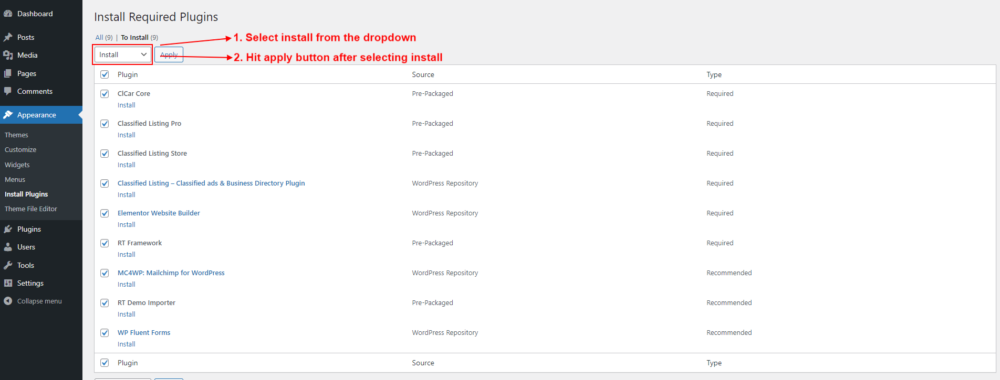1000x380 pixels.
Task: Open the MC4WP: Mailchimp for WordPress link
Action: [x=171, y=273]
